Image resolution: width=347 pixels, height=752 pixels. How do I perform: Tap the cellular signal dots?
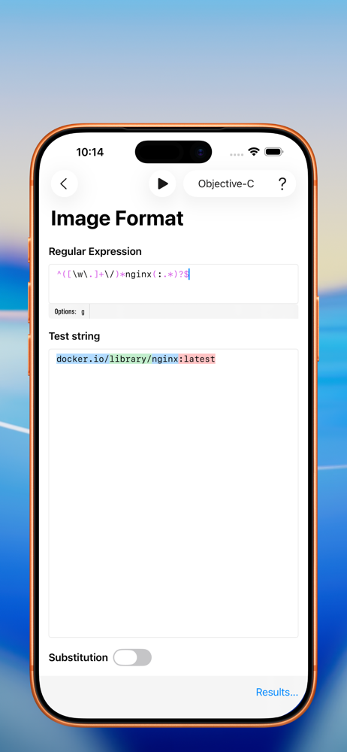tap(237, 154)
